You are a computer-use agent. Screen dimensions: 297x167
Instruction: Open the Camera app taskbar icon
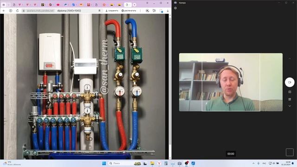click(x=180, y=163)
